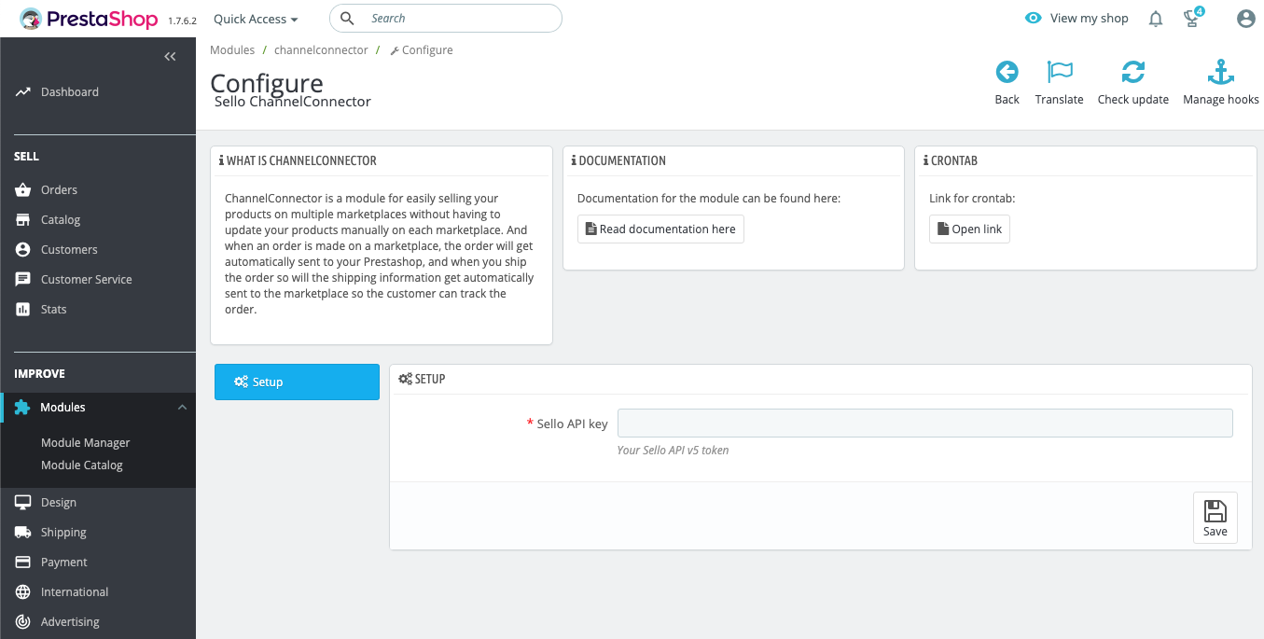Click 'Your Sello API v5 token' hint
Screen dimensions: 1264x639
point(673,451)
